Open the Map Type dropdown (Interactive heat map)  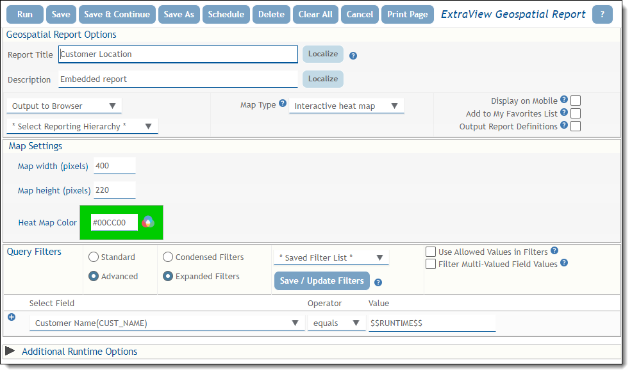[347, 106]
